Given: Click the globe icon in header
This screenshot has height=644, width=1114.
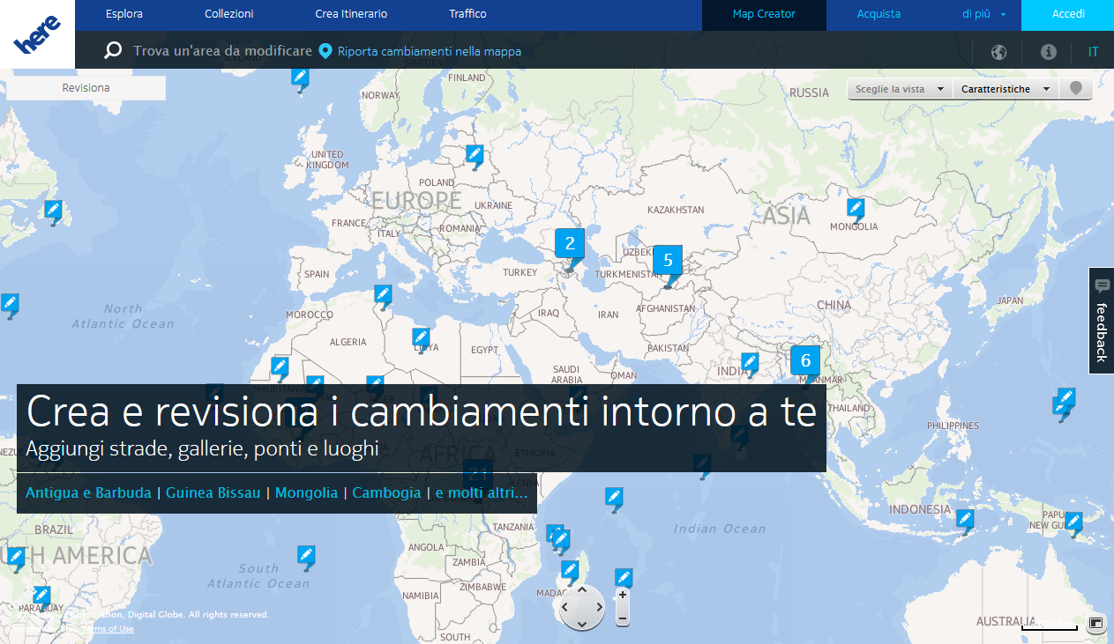Looking at the screenshot, I should [x=998, y=52].
